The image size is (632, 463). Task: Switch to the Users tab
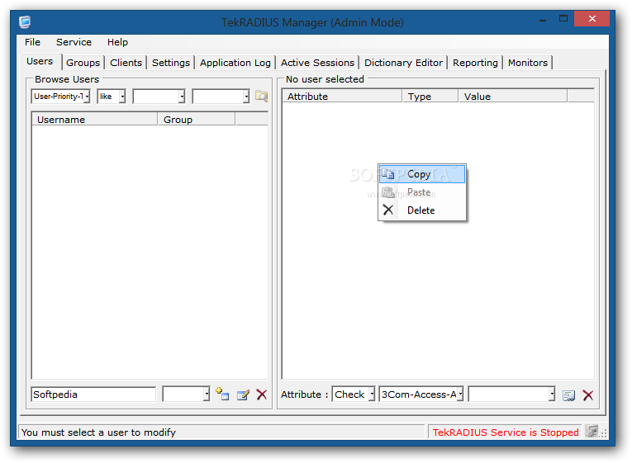40,61
